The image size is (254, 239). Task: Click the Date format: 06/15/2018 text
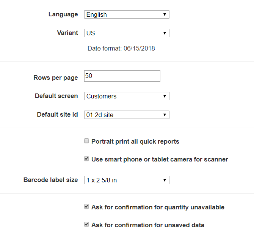[121, 48]
